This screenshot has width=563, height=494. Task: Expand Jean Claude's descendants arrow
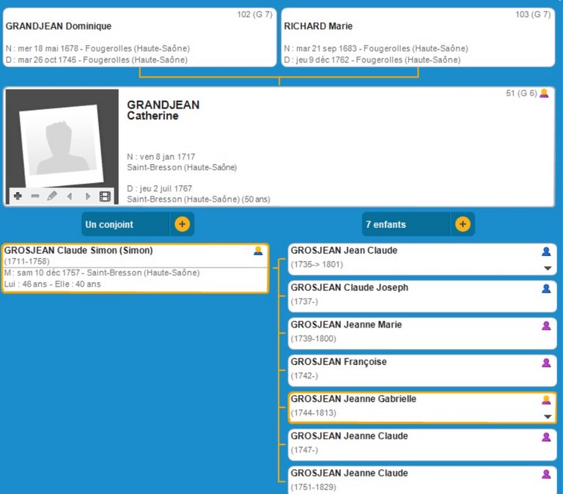point(546,268)
